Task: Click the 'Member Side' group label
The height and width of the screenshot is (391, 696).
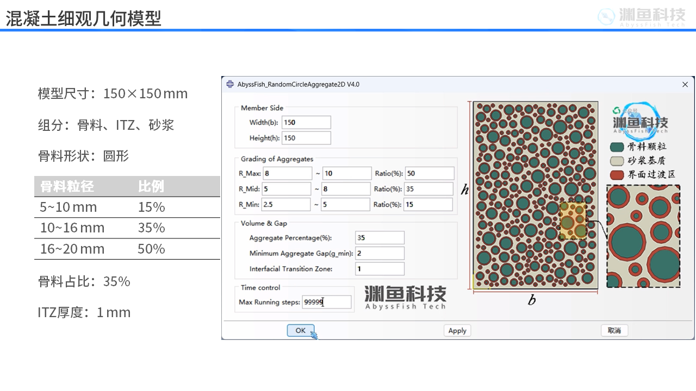Action: (x=262, y=108)
